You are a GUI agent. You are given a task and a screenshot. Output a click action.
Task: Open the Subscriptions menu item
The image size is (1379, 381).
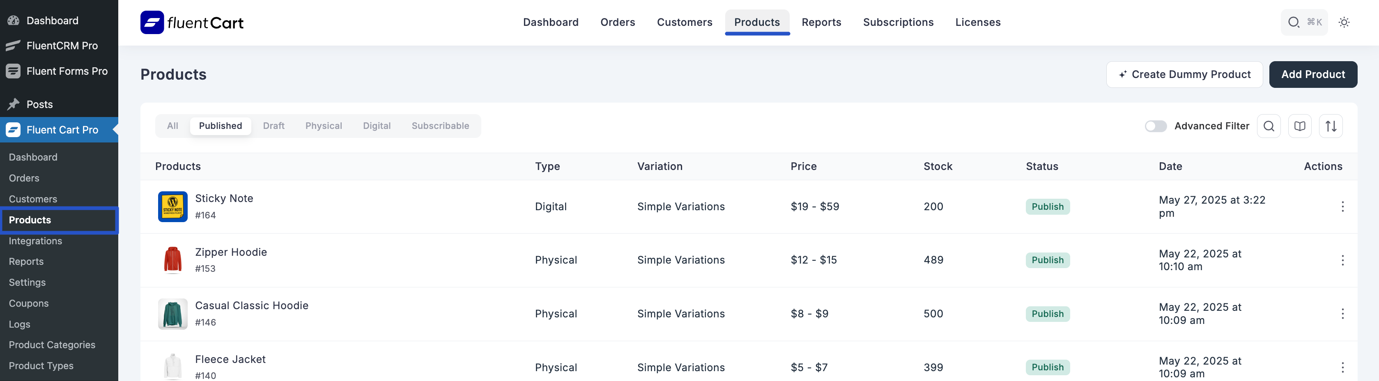[x=898, y=22]
